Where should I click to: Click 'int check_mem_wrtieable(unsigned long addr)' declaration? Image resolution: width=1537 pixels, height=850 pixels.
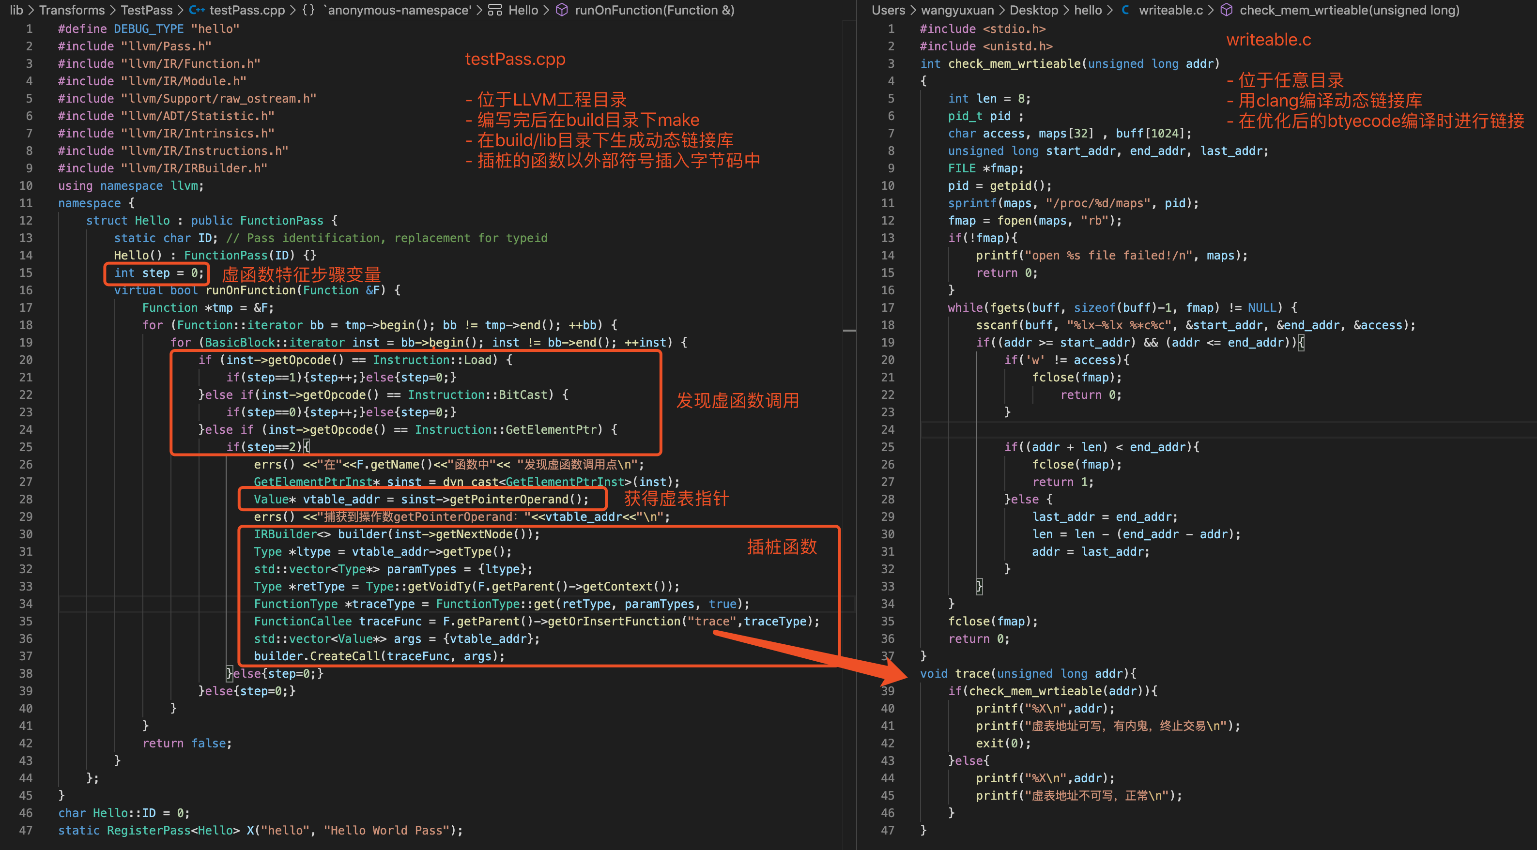point(1070,64)
